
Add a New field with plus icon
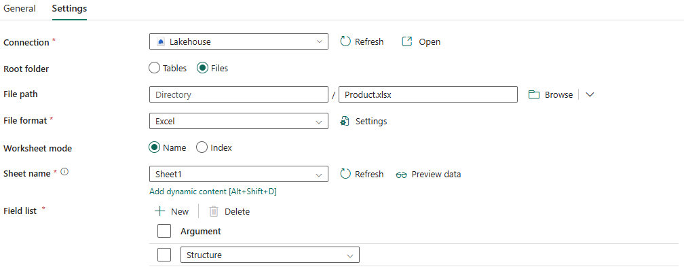coord(160,211)
